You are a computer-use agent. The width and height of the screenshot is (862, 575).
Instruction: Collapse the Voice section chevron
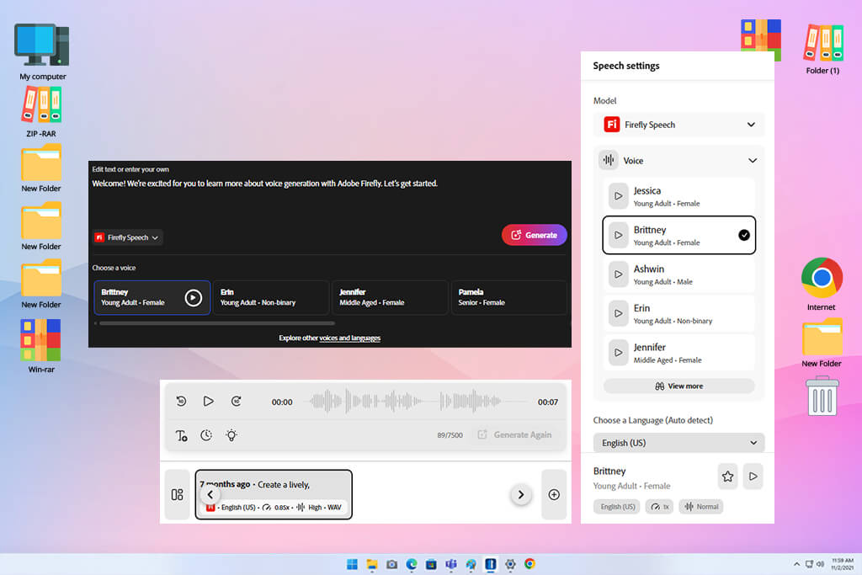click(x=753, y=161)
